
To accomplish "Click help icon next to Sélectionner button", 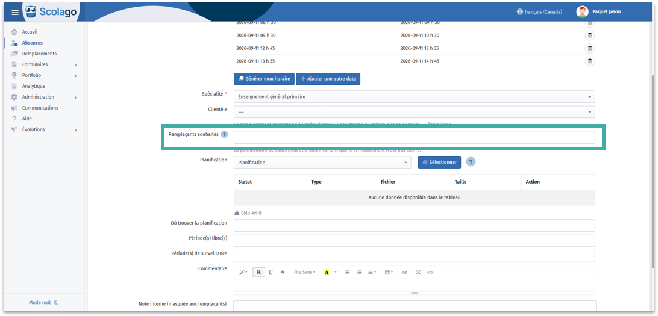I will 471,162.
